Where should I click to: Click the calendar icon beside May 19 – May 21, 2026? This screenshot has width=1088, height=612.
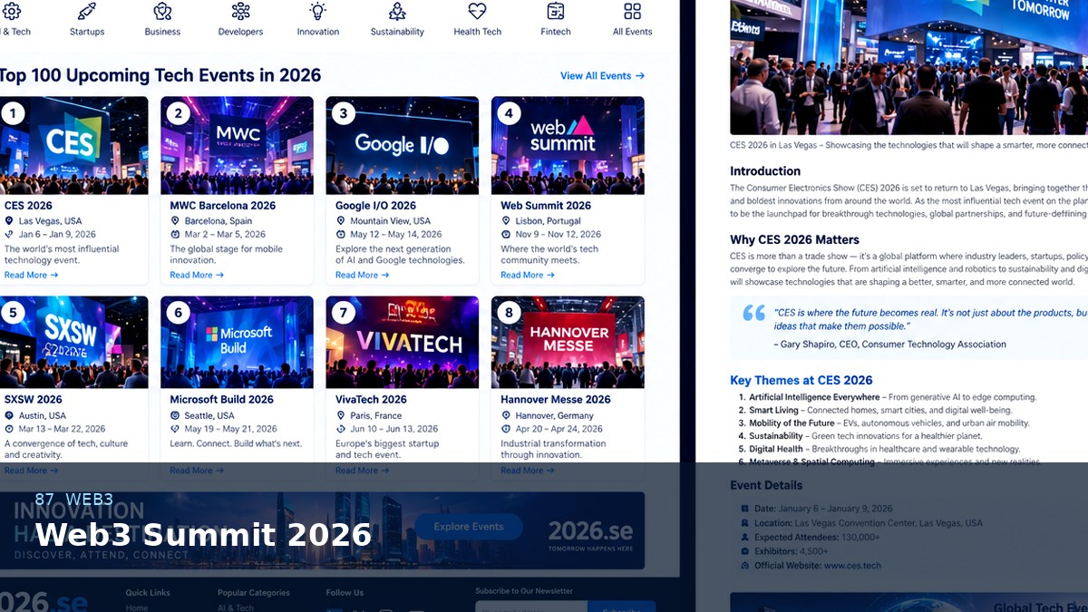[x=175, y=429]
